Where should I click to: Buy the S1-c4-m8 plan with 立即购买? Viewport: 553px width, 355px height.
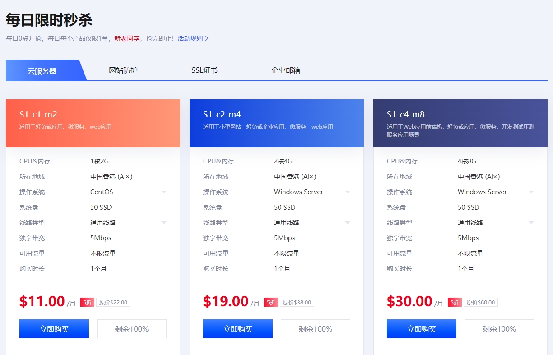pyautogui.click(x=422, y=329)
